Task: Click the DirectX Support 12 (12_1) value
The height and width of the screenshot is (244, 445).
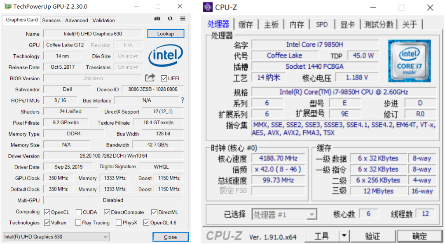Action: tap(163, 112)
